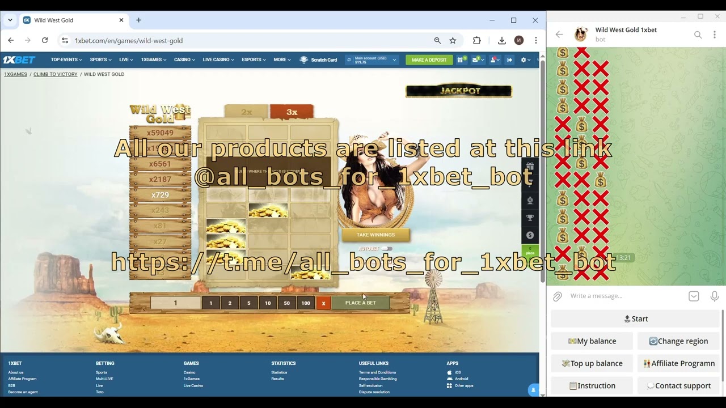This screenshot has width=726, height=408.
Task: Click Make a Deposit button
Action: pyautogui.click(x=429, y=59)
